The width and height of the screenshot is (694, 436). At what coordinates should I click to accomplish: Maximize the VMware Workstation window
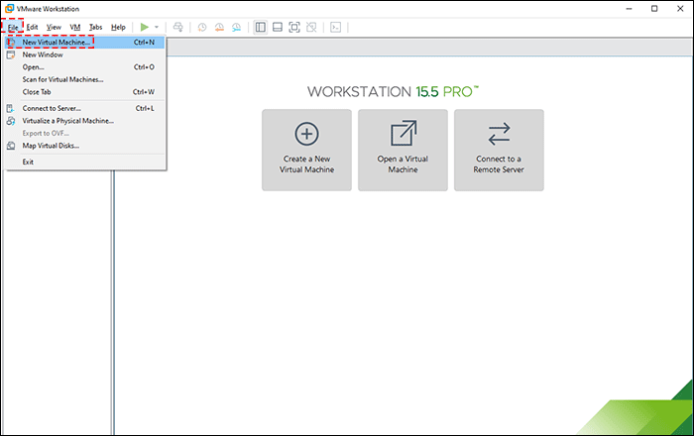(x=654, y=9)
